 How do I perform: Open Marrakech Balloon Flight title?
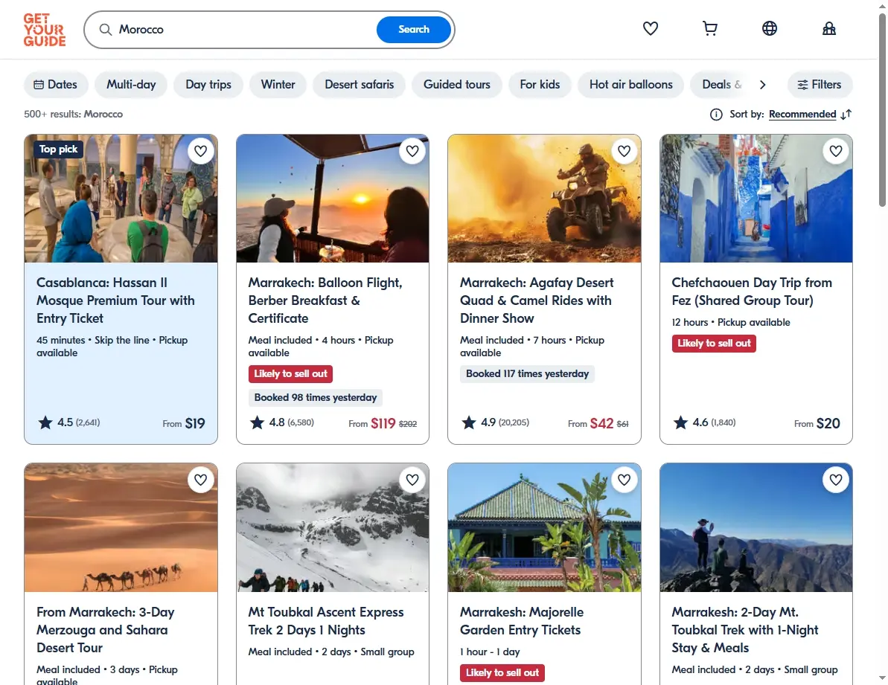(x=325, y=300)
